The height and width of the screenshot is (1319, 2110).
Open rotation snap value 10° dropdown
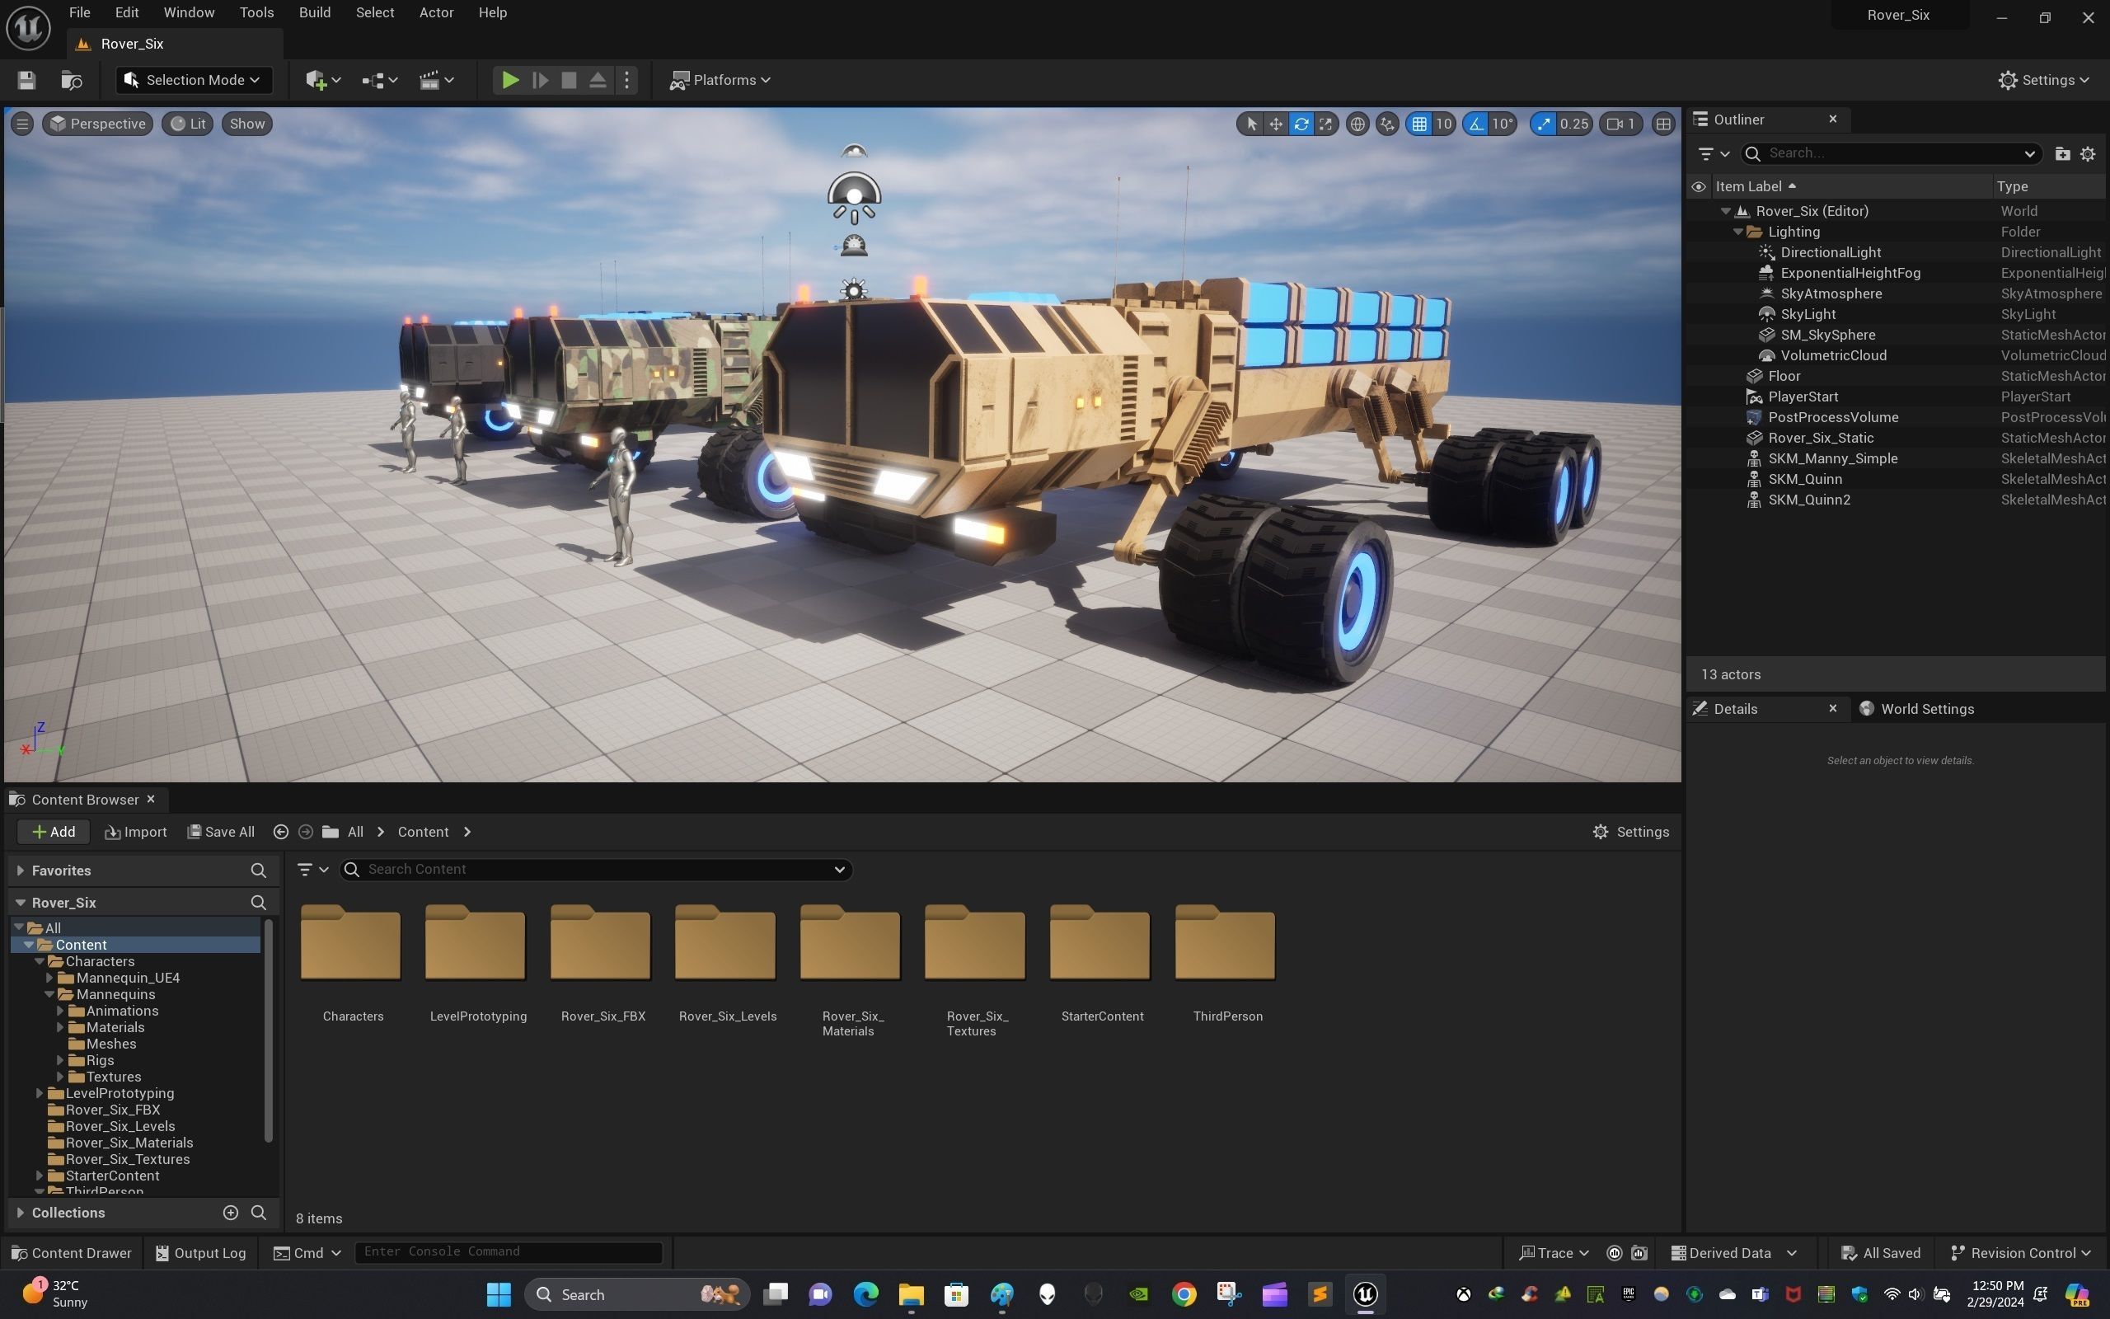(x=1503, y=124)
